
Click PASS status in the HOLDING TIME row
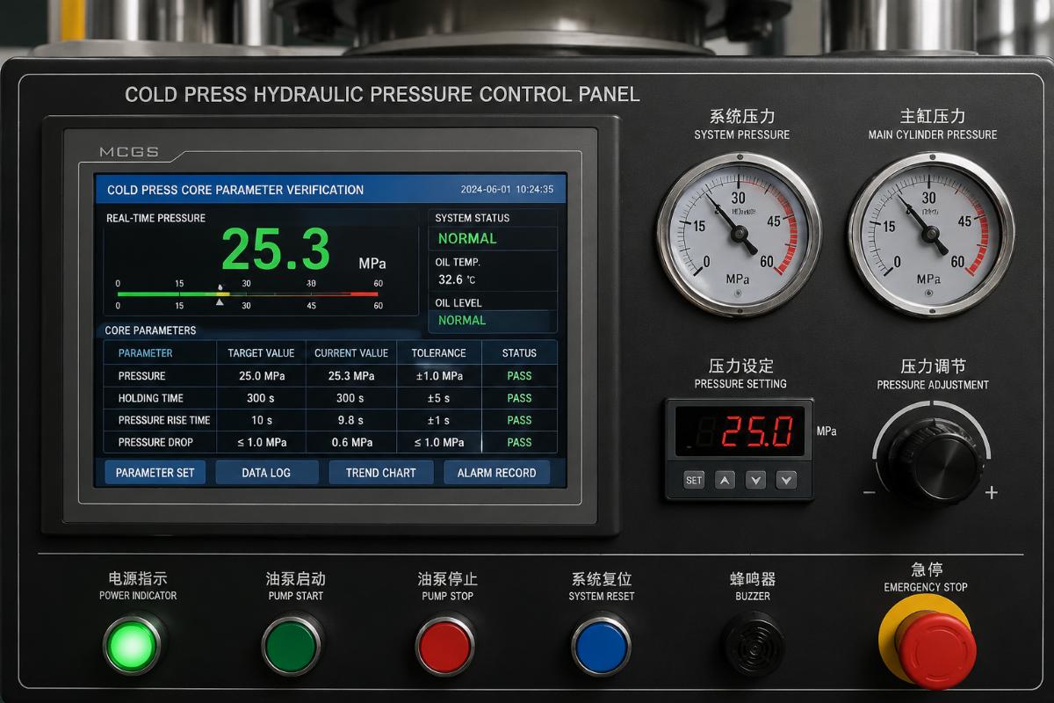click(519, 398)
